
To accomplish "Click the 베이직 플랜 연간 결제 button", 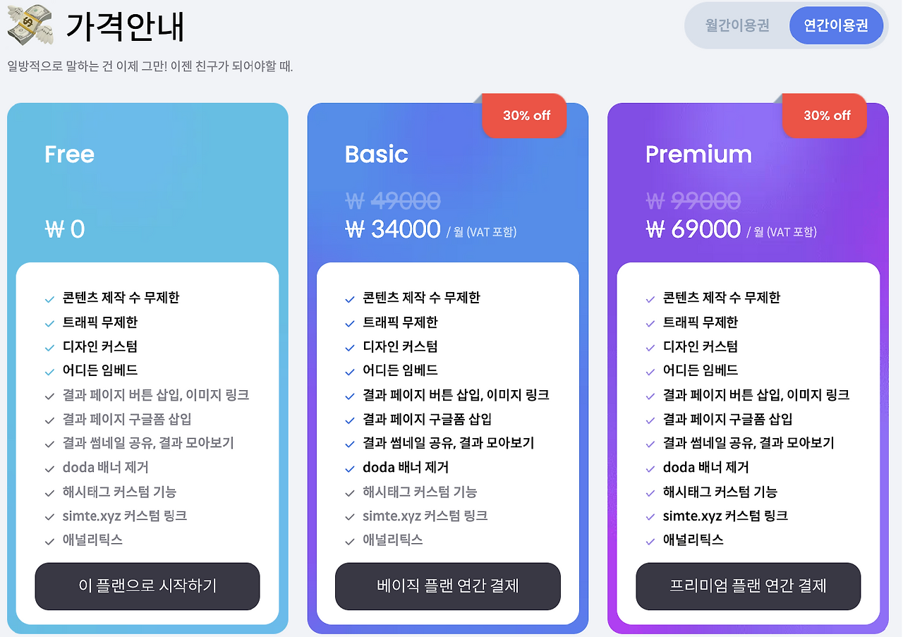I will (x=447, y=586).
